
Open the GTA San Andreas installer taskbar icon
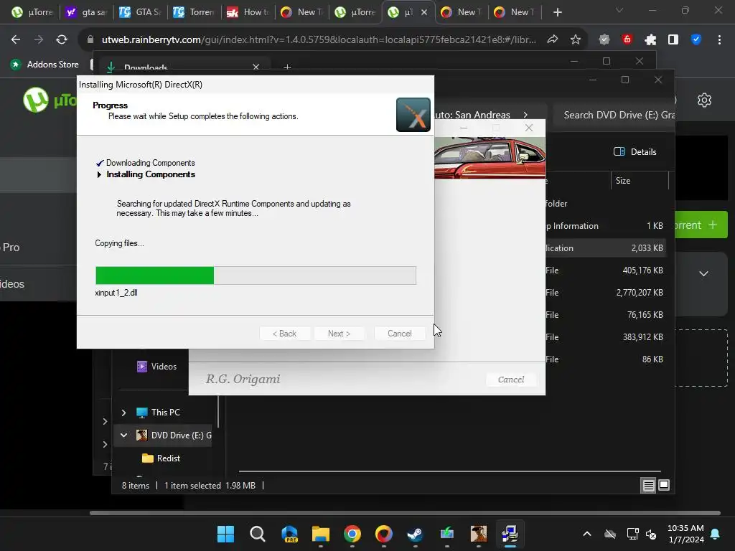point(478,534)
